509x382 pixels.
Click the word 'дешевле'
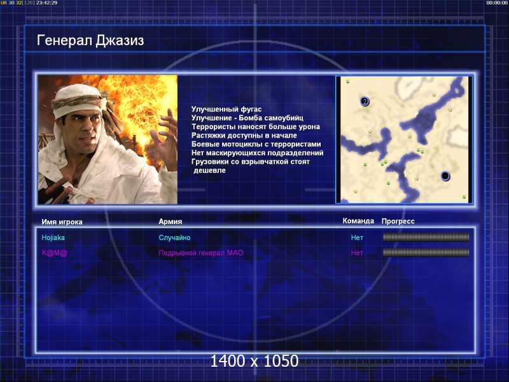[x=209, y=171]
